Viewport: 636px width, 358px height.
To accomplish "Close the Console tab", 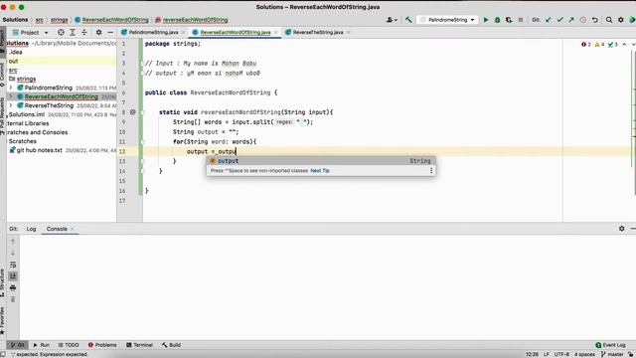I will 73,229.
